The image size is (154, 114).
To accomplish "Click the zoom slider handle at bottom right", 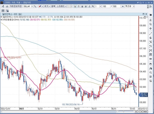I will [124, 112].
